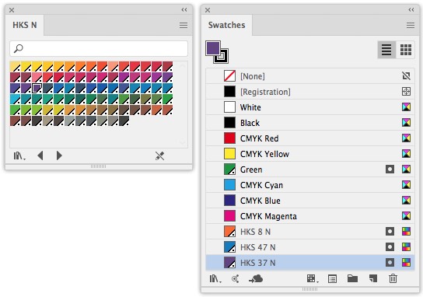Choose the White swatch
The width and height of the screenshot is (423, 297).
(x=310, y=107)
